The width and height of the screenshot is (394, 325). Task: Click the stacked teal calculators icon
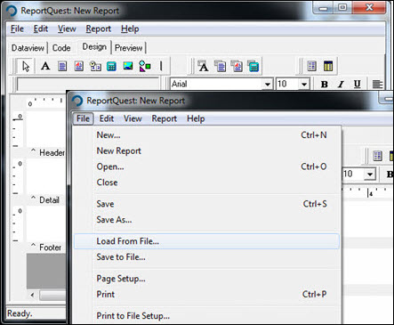tap(253, 66)
